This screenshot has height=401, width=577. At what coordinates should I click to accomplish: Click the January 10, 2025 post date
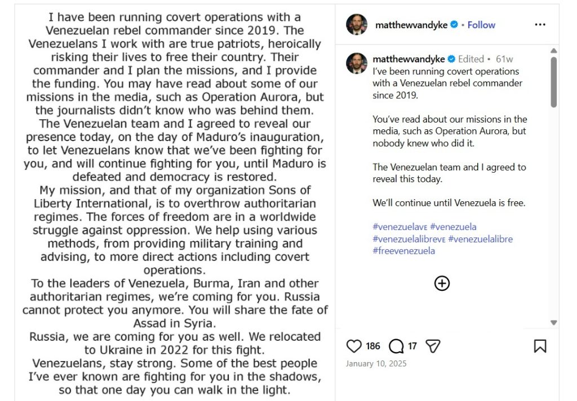pyautogui.click(x=376, y=363)
